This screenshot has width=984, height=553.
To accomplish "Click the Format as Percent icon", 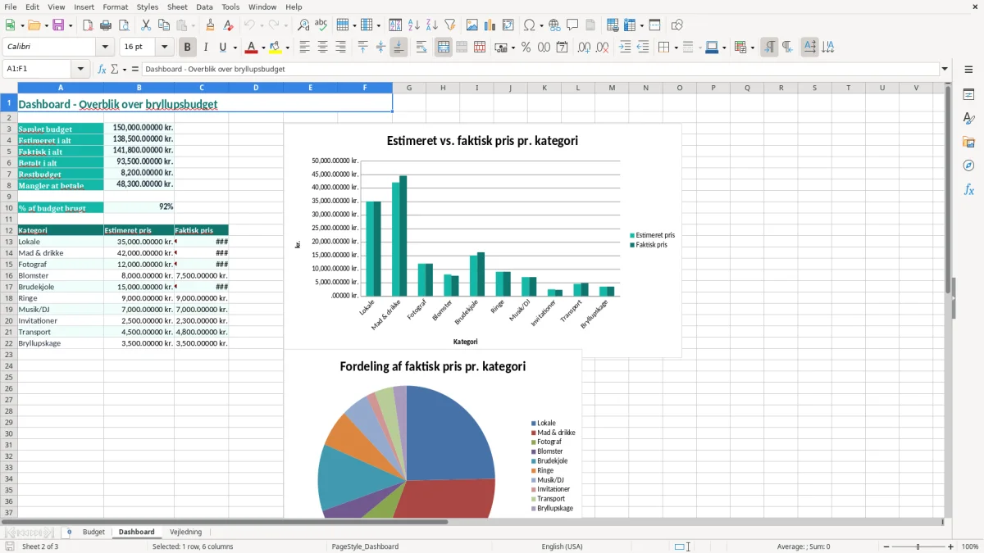I will (x=526, y=48).
